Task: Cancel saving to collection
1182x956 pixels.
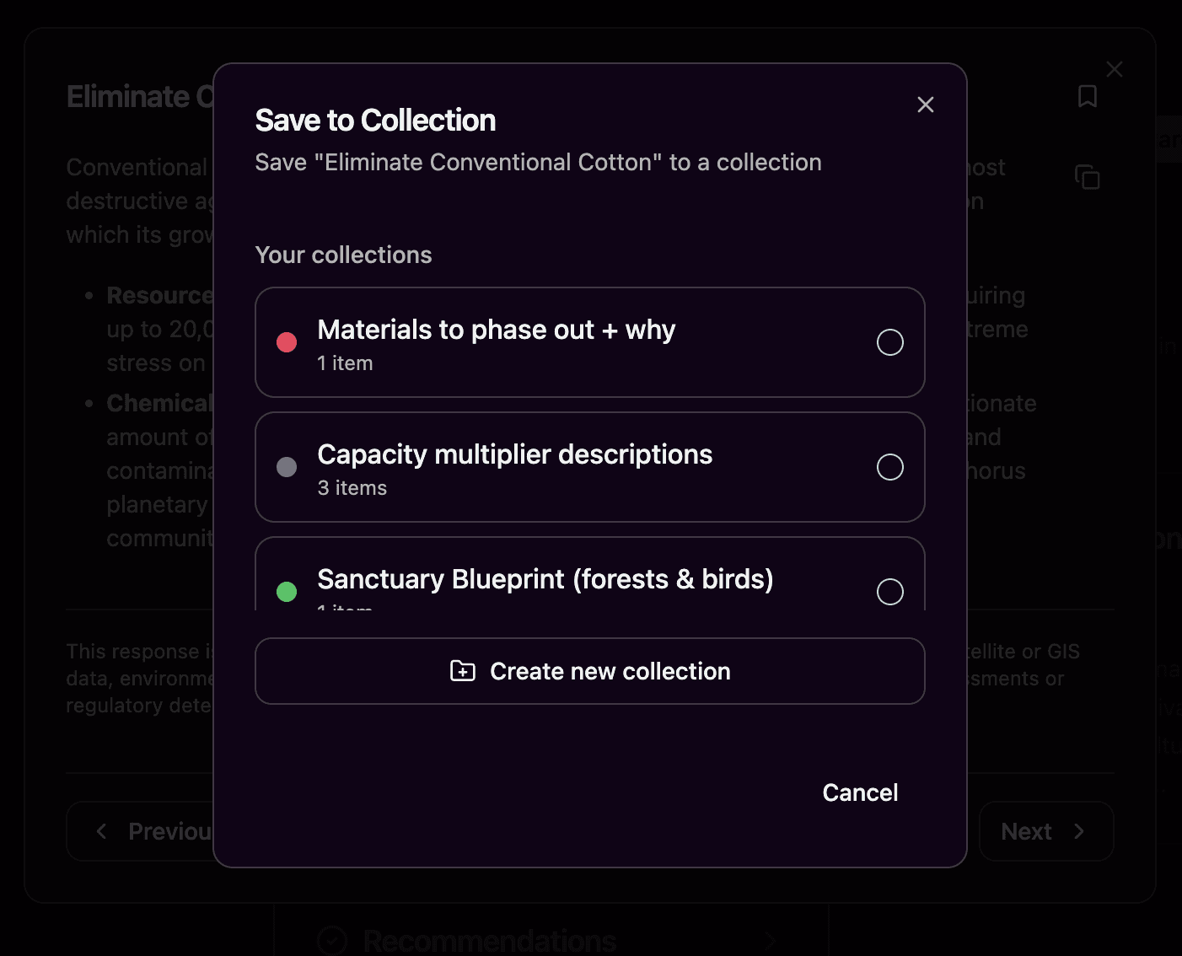Action: click(860, 792)
